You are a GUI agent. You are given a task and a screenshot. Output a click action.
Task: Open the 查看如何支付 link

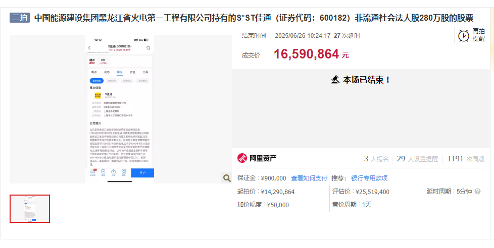(x=309, y=178)
